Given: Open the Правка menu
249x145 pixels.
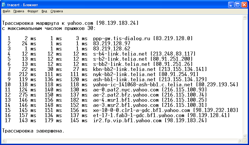Looking at the screenshot, I should point(19,11).
